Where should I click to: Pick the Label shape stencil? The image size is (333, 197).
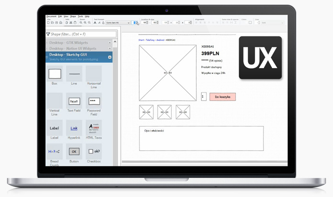(x=55, y=128)
